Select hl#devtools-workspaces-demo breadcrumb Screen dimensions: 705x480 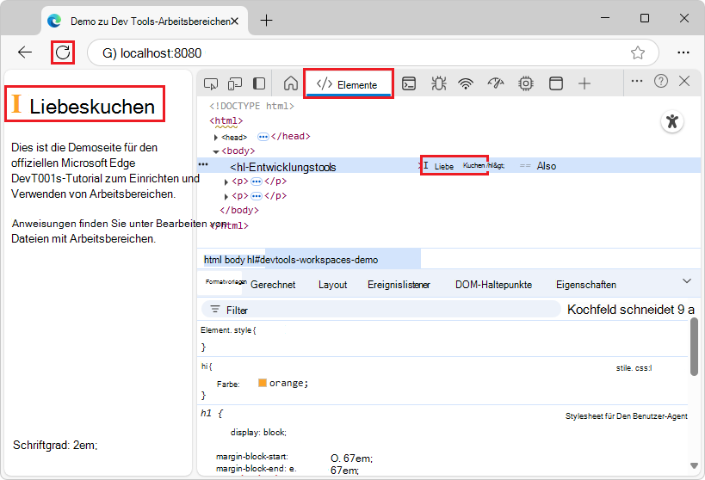(x=312, y=260)
